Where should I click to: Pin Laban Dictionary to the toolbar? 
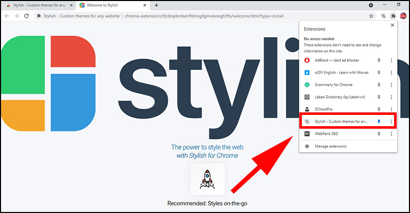click(379, 97)
